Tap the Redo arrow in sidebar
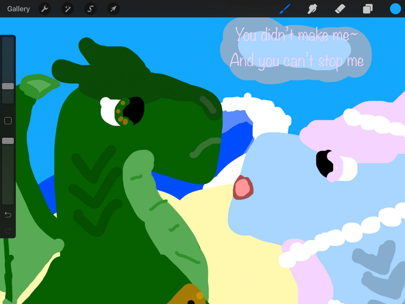 tap(8, 231)
